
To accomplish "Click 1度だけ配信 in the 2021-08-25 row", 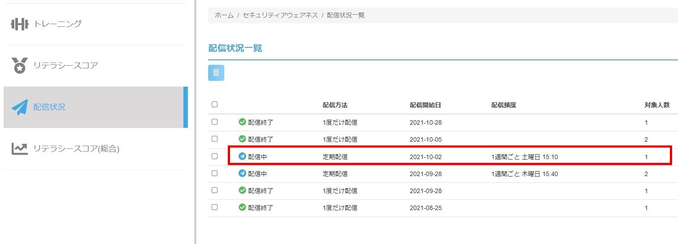I will (x=340, y=208).
